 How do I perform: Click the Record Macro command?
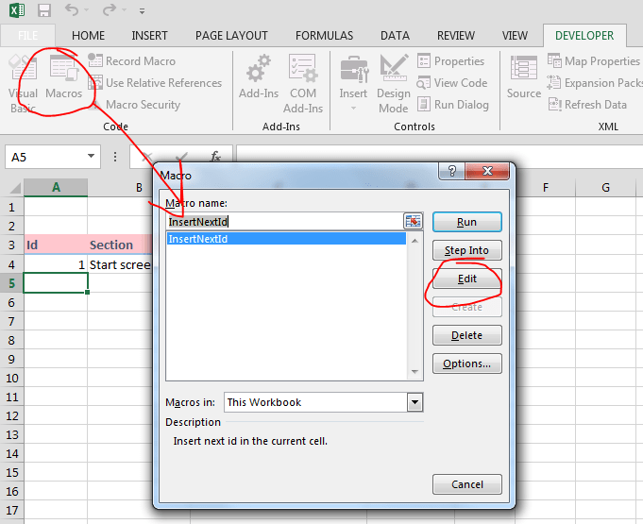[131, 60]
